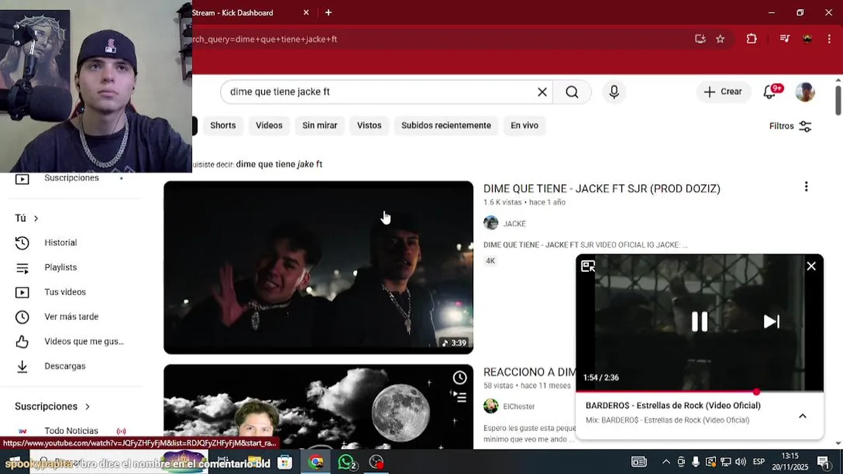The height and width of the screenshot is (474, 843).
Task: Open the ElChester channel link
Action: point(519,406)
